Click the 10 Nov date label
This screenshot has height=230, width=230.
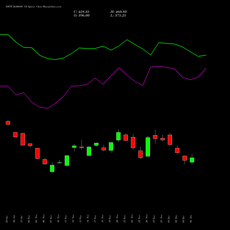click(x=58, y=219)
